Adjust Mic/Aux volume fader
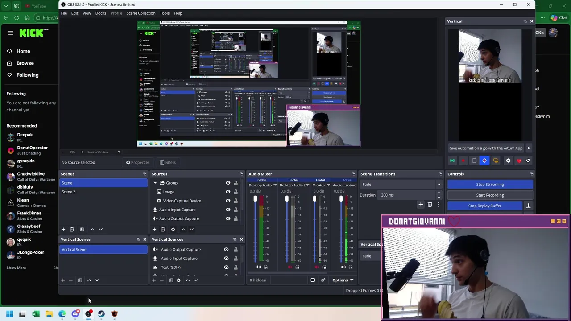 pyautogui.click(x=314, y=199)
